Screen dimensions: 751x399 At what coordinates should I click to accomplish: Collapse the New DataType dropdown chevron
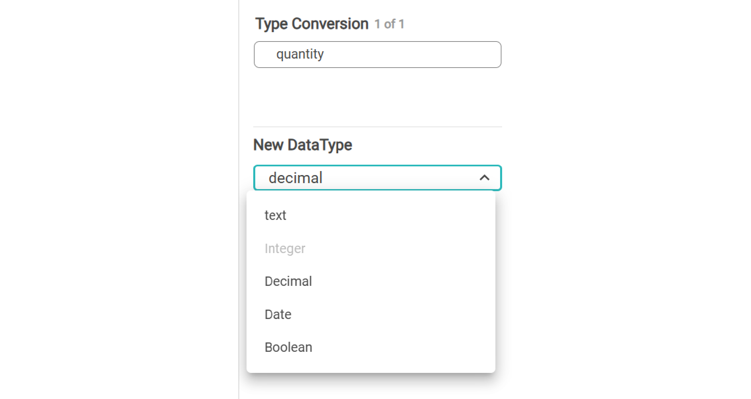click(484, 178)
